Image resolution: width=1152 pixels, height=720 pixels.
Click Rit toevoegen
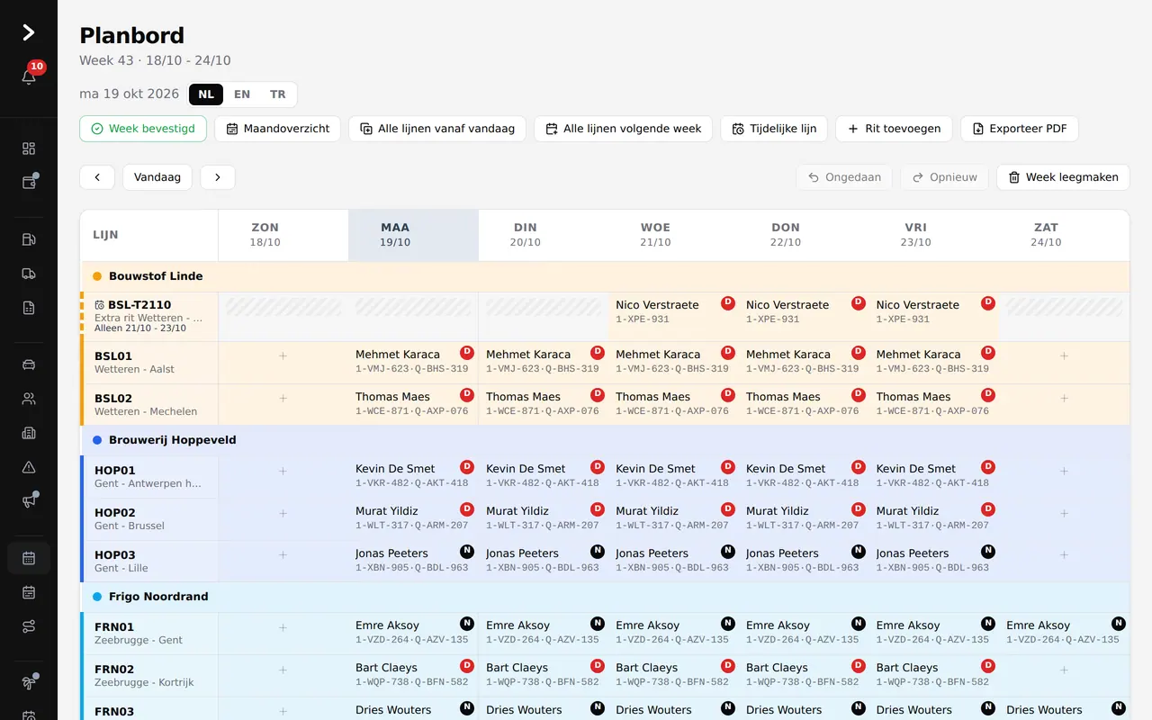[894, 129]
